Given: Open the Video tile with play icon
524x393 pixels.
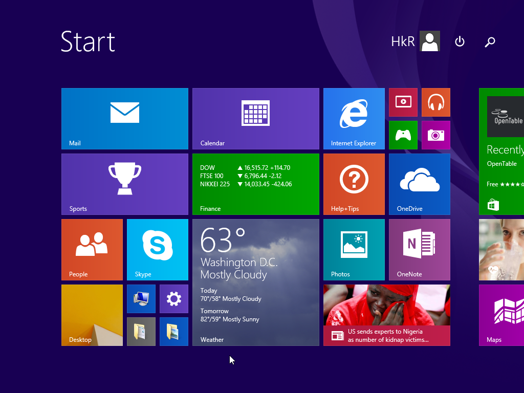Looking at the screenshot, I should click(403, 102).
